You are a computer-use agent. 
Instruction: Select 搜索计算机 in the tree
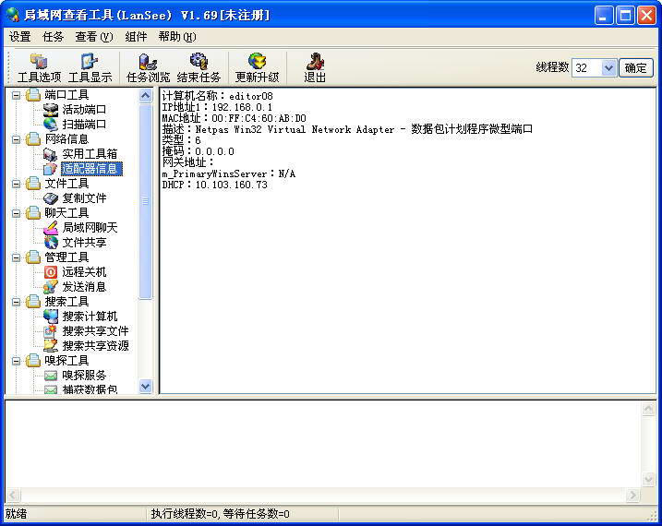click(x=90, y=317)
